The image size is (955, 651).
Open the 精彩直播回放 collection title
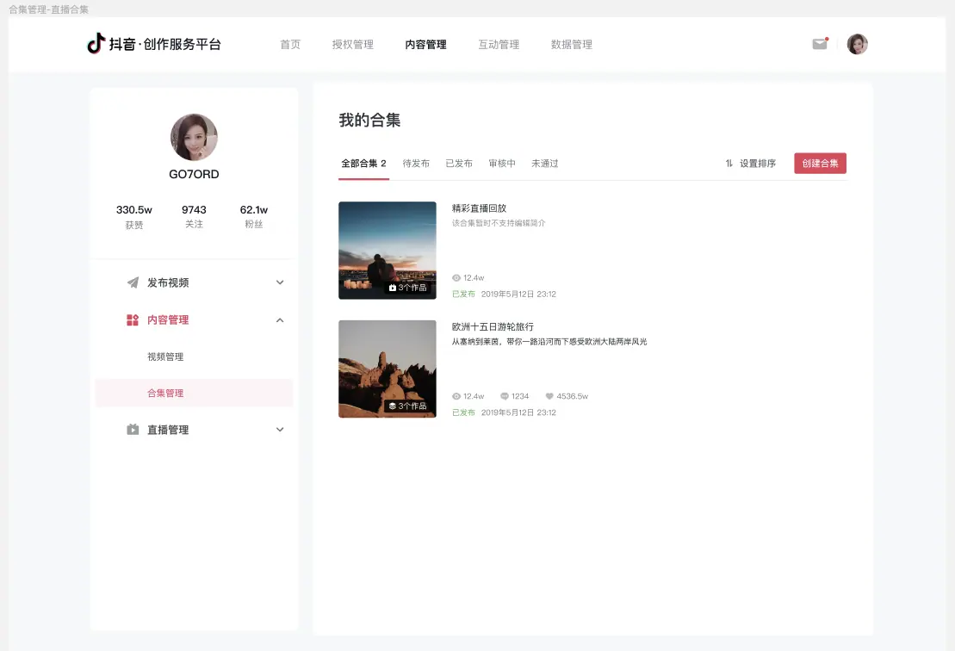coord(479,208)
